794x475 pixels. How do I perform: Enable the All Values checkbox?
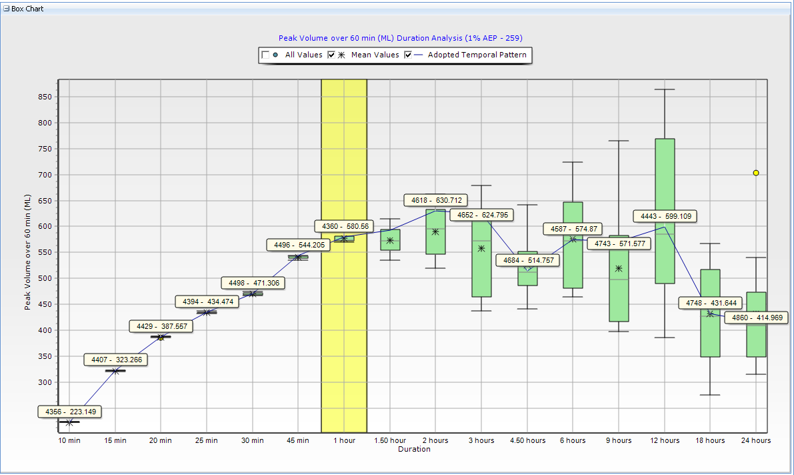point(265,55)
